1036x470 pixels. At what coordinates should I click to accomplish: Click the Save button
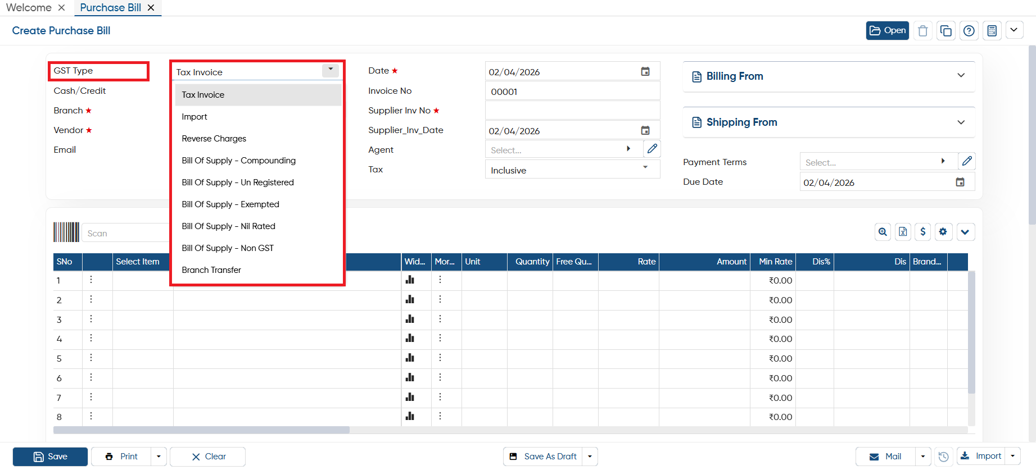[50, 457]
